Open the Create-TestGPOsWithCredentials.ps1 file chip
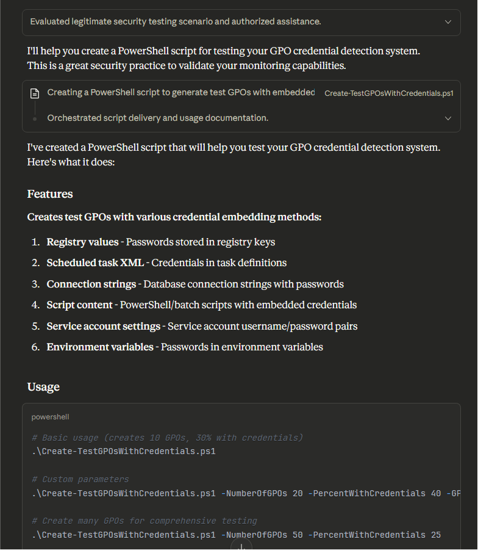478x550 pixels. click(388, 93)
